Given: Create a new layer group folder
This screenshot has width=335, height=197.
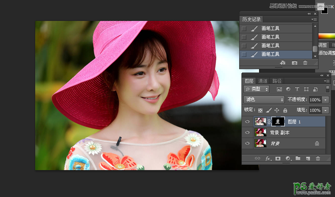Looking at the screenshot, I should (298, 158).
